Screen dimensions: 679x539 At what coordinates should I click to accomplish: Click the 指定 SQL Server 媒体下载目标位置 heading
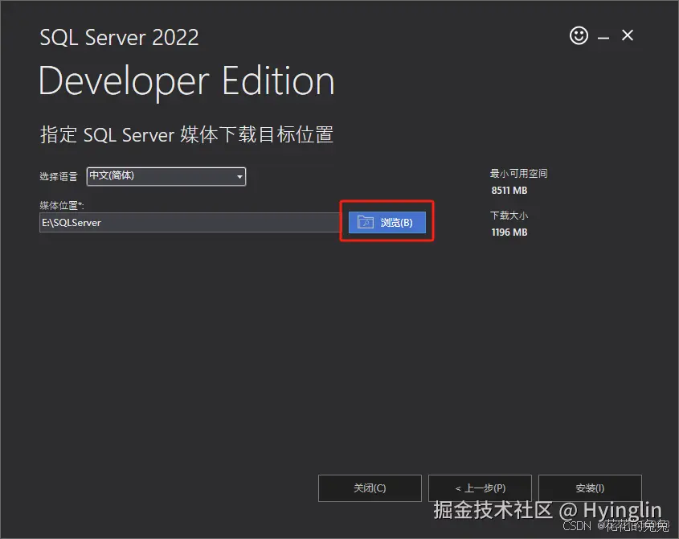coord(186,134)
